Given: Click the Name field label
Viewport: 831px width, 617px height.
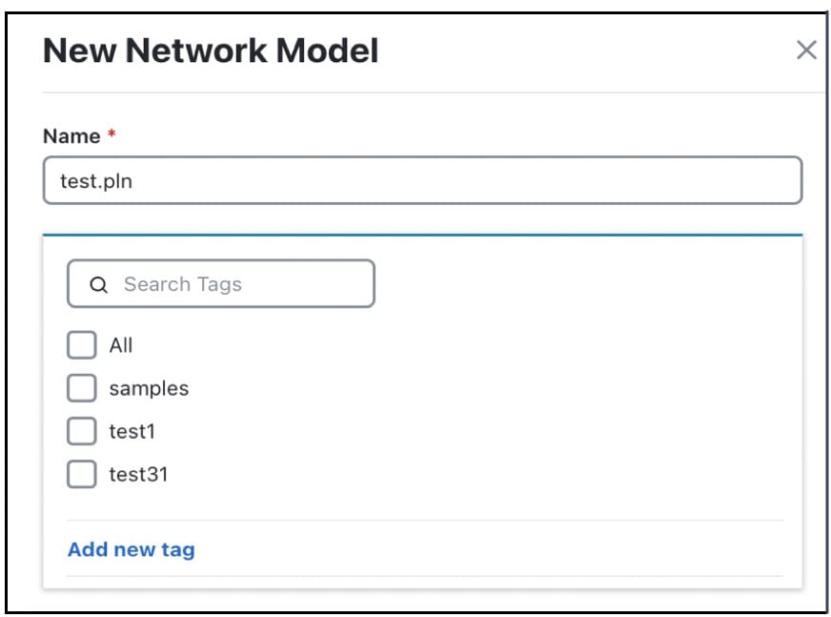Looking at the screenshot, I should click(x=71, y=136).
